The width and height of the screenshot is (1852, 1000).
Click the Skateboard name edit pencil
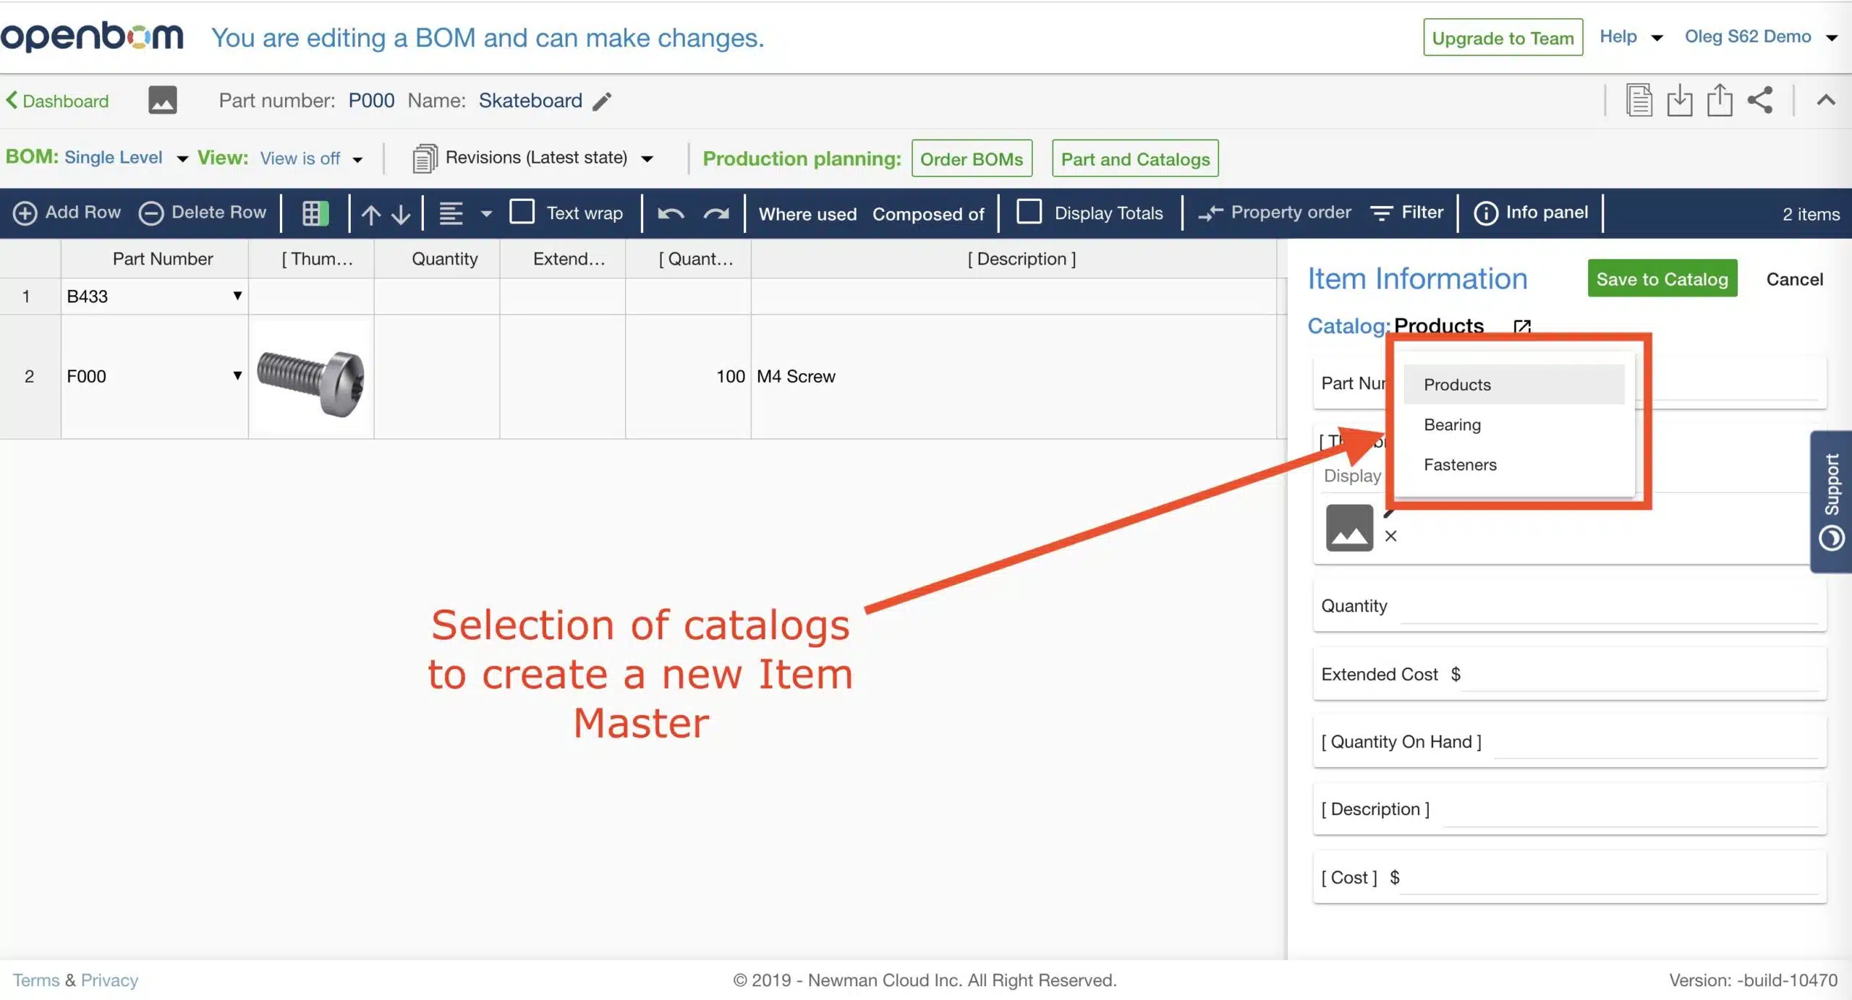(602, 101)
